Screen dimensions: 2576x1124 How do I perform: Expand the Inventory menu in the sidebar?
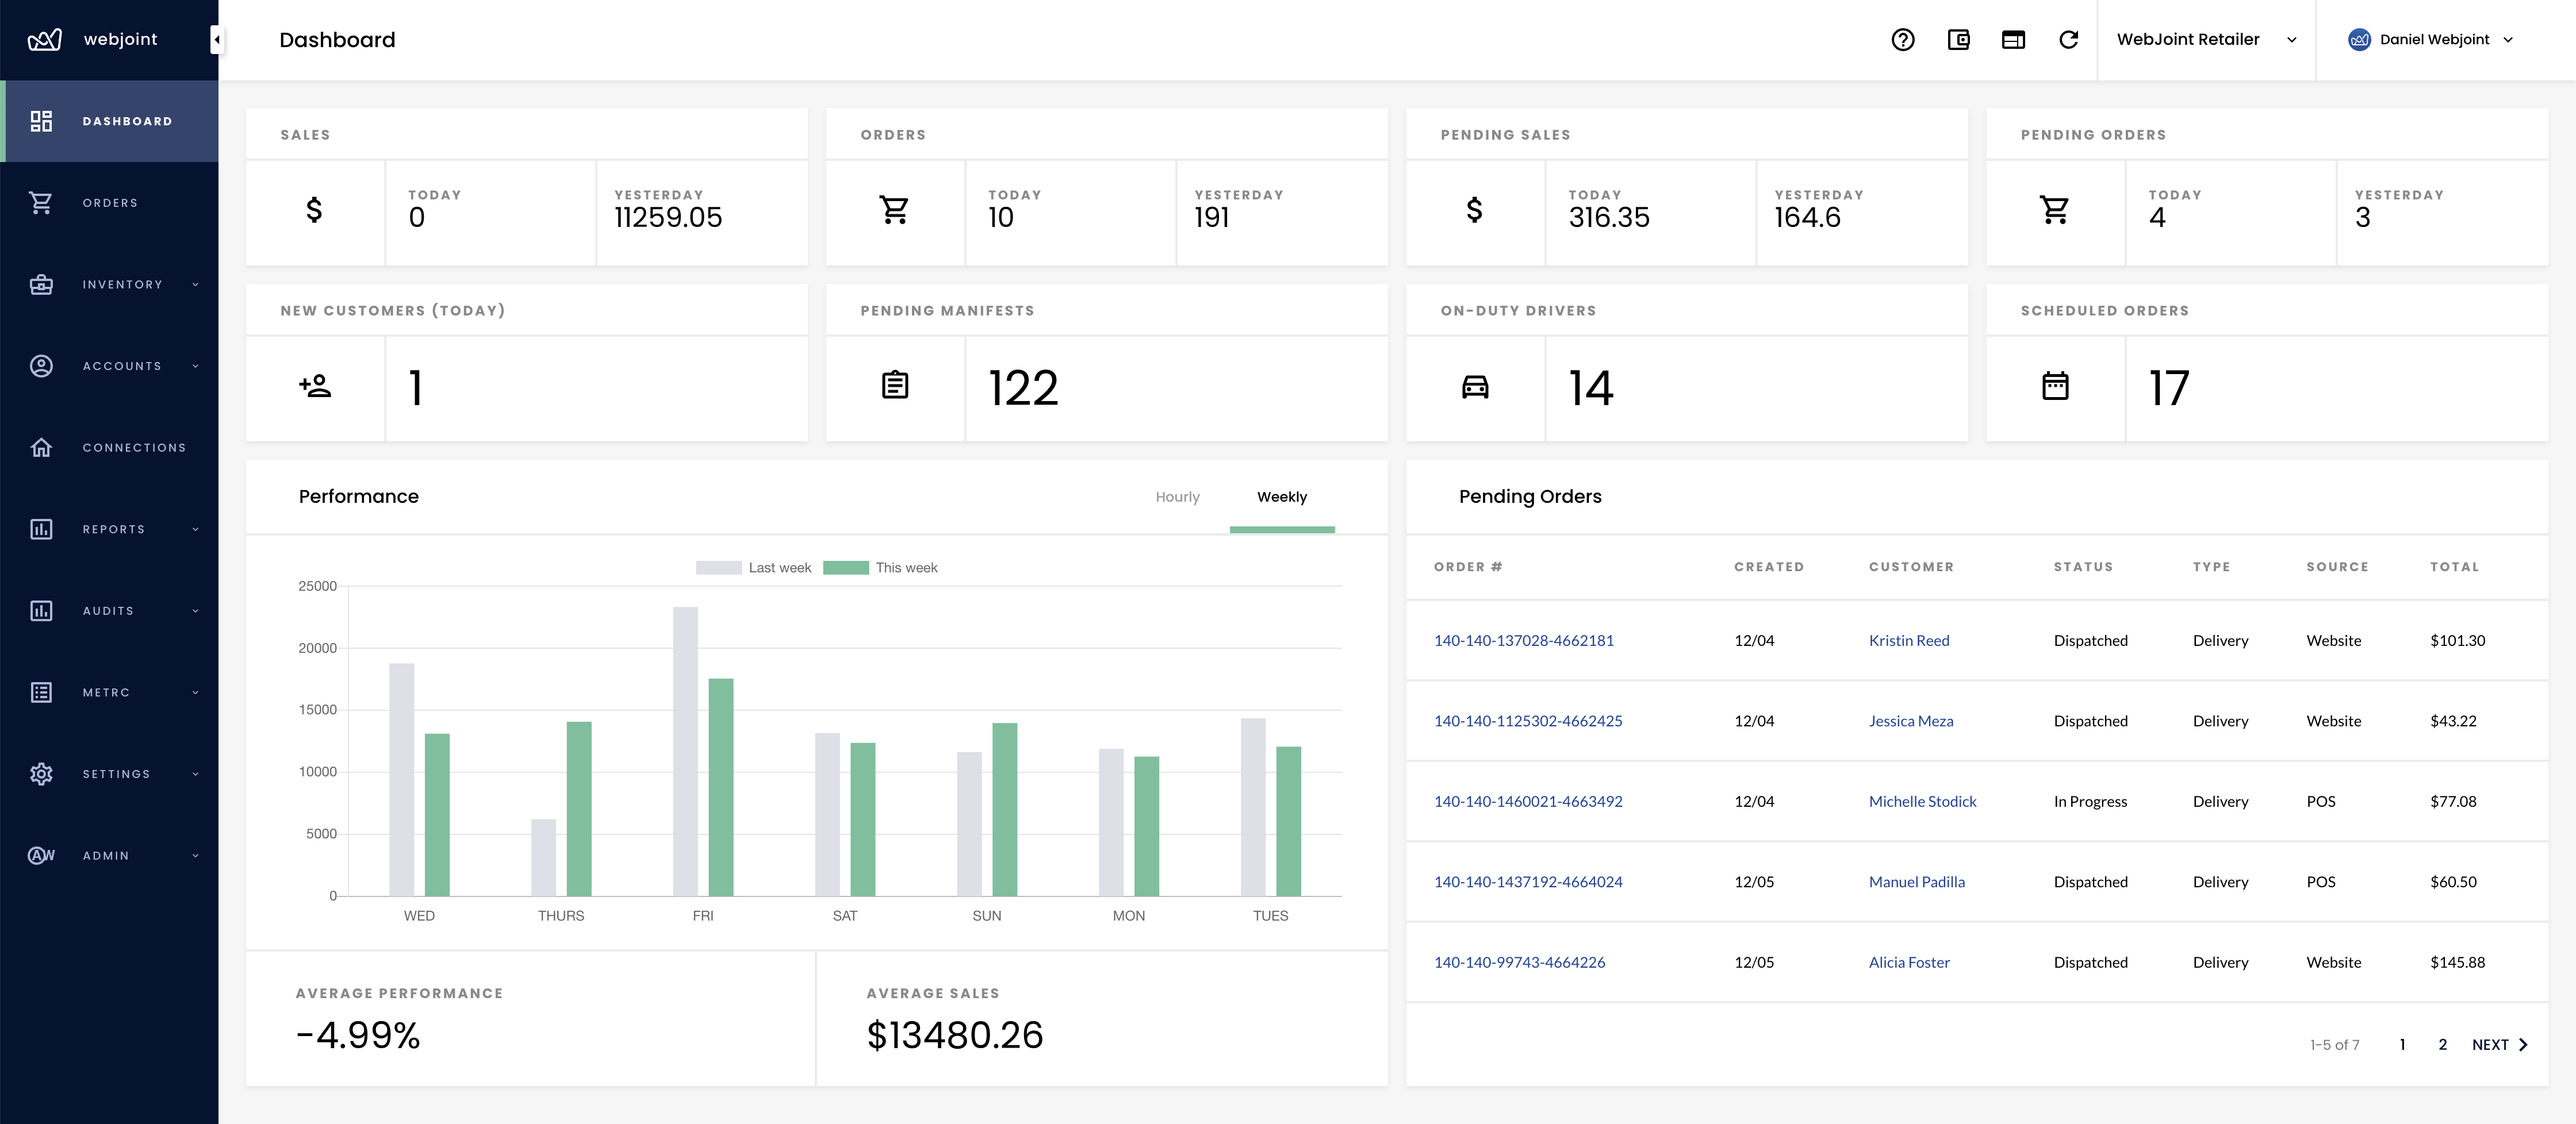tap(123, 284)
